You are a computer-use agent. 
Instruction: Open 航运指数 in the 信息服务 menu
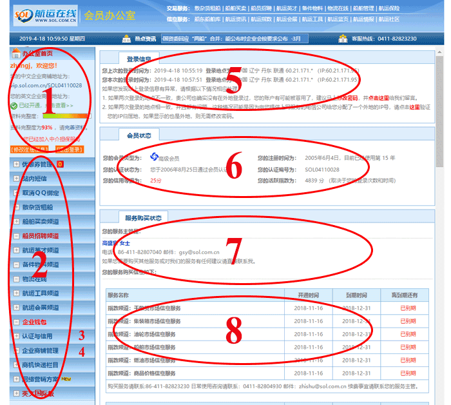261,19
